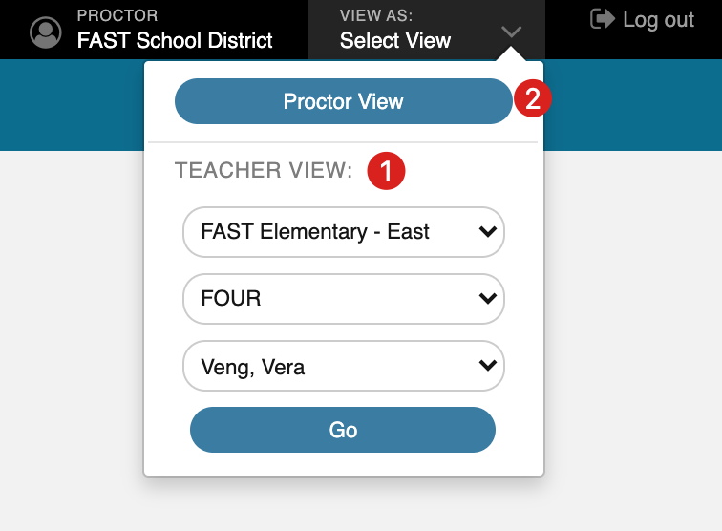The height and width of the screenshot is (531, 722).
Task: Click the teal banner background area
Action: click(632, 105)
